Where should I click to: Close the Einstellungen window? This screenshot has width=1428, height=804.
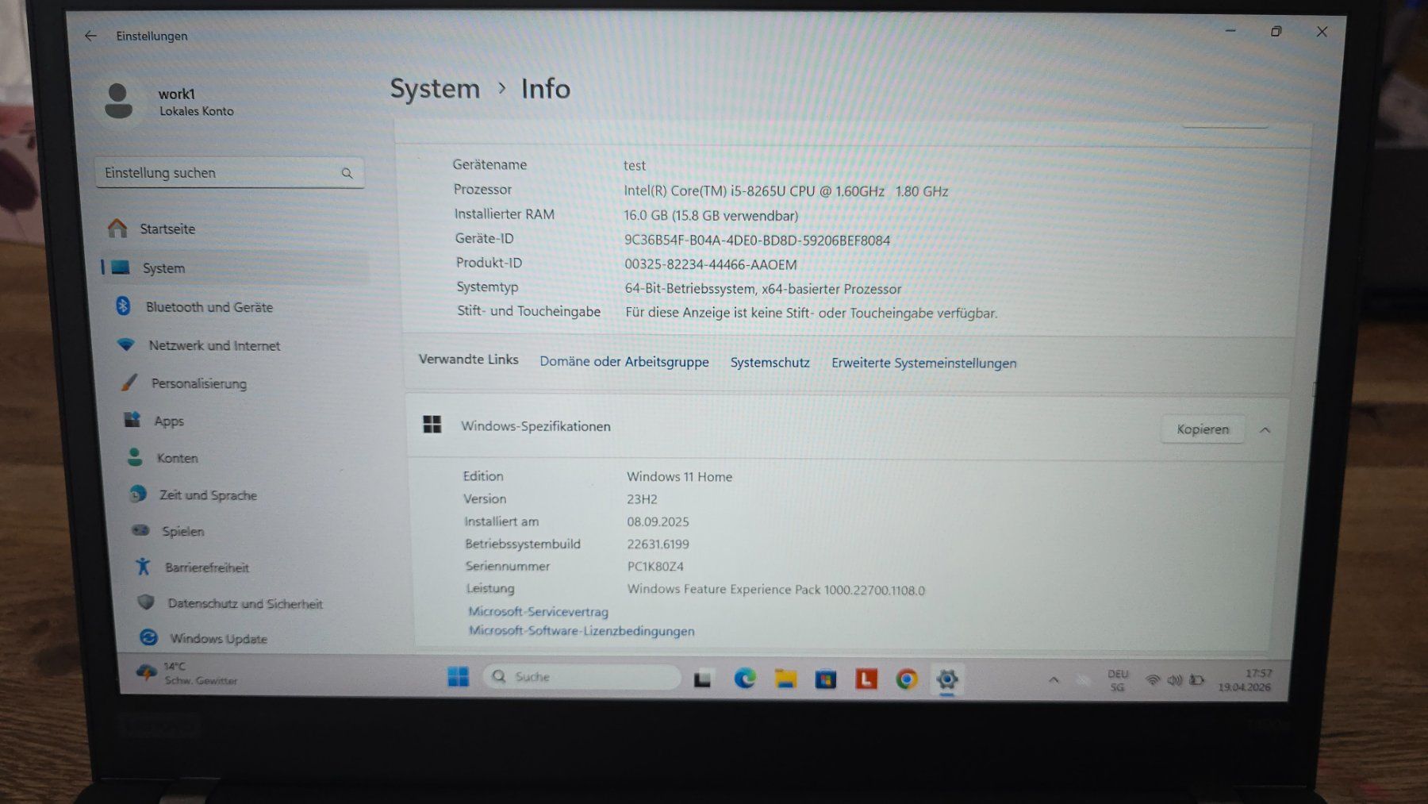coord(1322,32)
